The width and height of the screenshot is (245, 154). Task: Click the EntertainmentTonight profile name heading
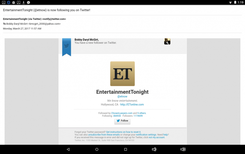[122, 92]
